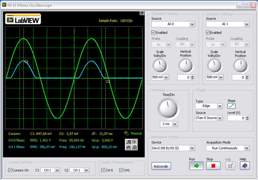Open Channel 0 Probe 1x dropdown
258x180 pixels.
coord(168,44)
